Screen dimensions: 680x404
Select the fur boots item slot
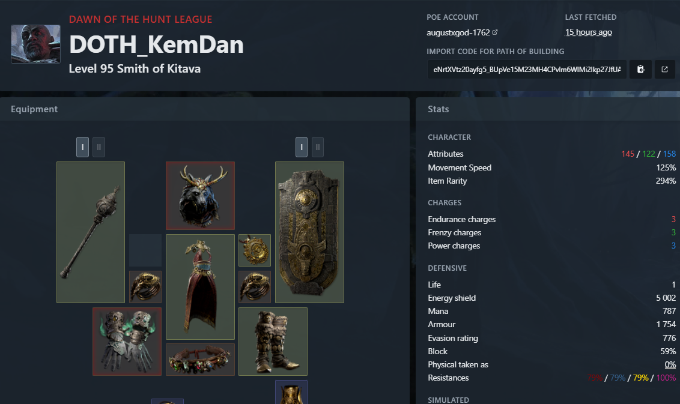click(273, 342)
